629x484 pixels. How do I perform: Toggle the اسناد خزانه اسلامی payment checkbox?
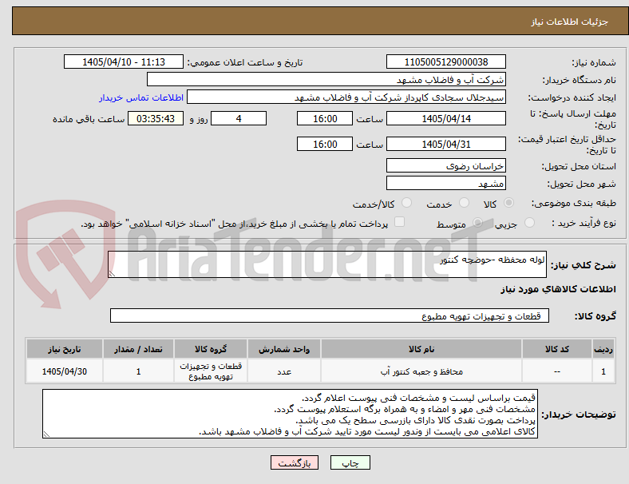(x=400, y=222)
